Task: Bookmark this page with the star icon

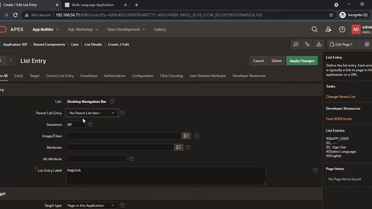Action: (x=331, y=15)
